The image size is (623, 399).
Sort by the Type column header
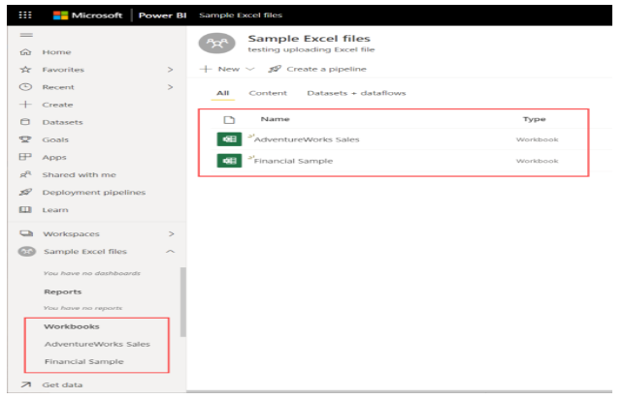(x=535, y=119)
